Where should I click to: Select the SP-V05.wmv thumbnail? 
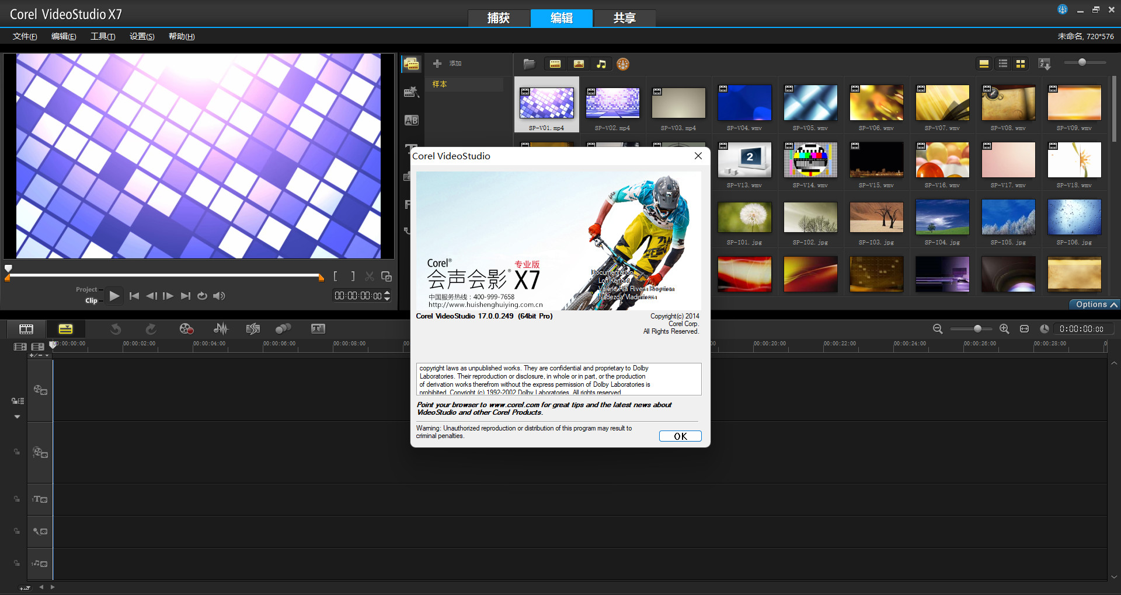(810, 103)
